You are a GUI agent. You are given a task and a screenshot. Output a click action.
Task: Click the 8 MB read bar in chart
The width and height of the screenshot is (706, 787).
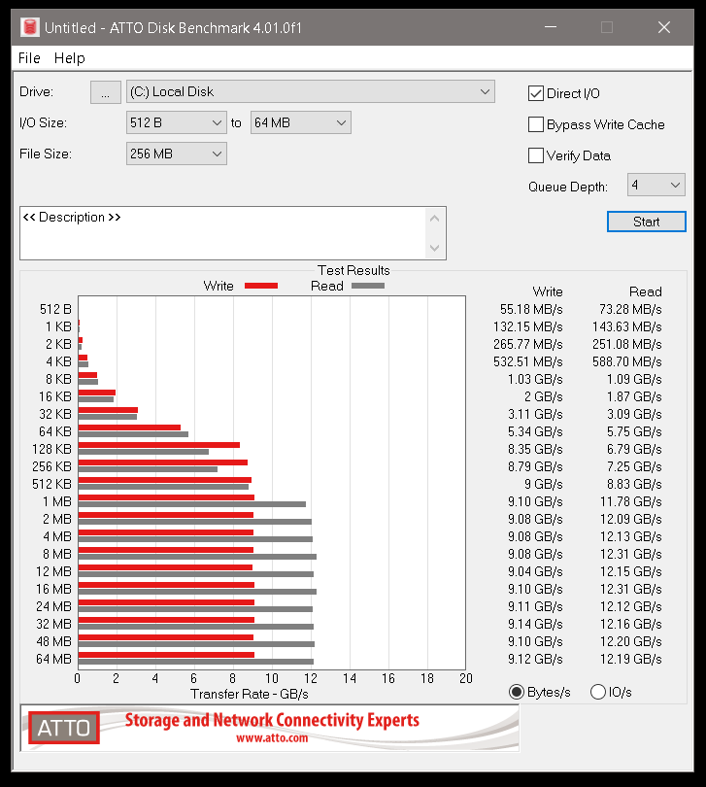coord(198,557)
